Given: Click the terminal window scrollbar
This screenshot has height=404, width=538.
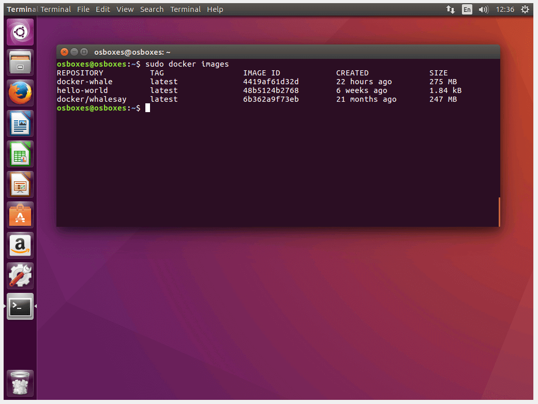Looking at the screenshot, I should [x=499, y=212].
